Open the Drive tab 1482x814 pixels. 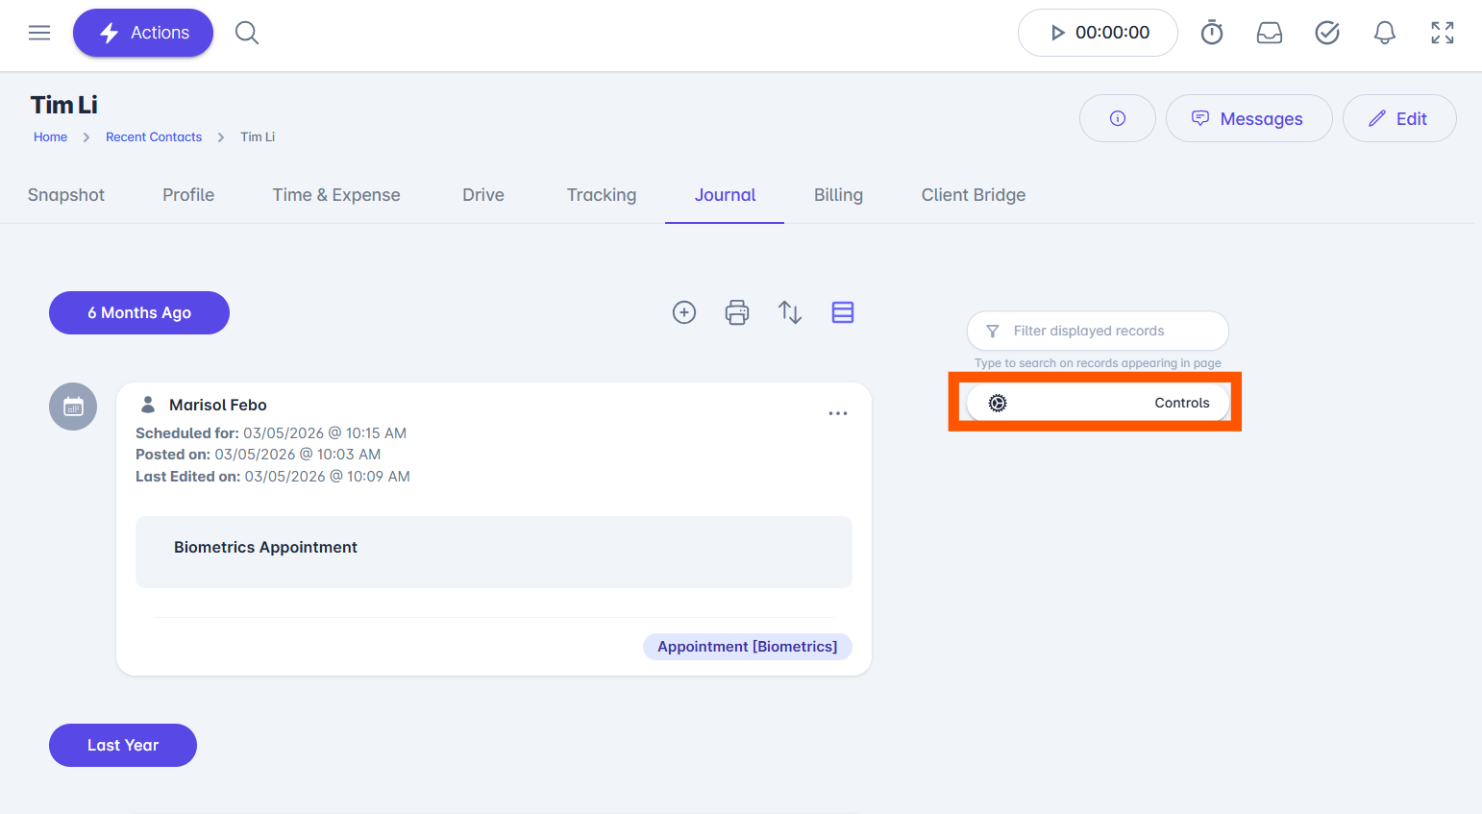pos(483,195)
